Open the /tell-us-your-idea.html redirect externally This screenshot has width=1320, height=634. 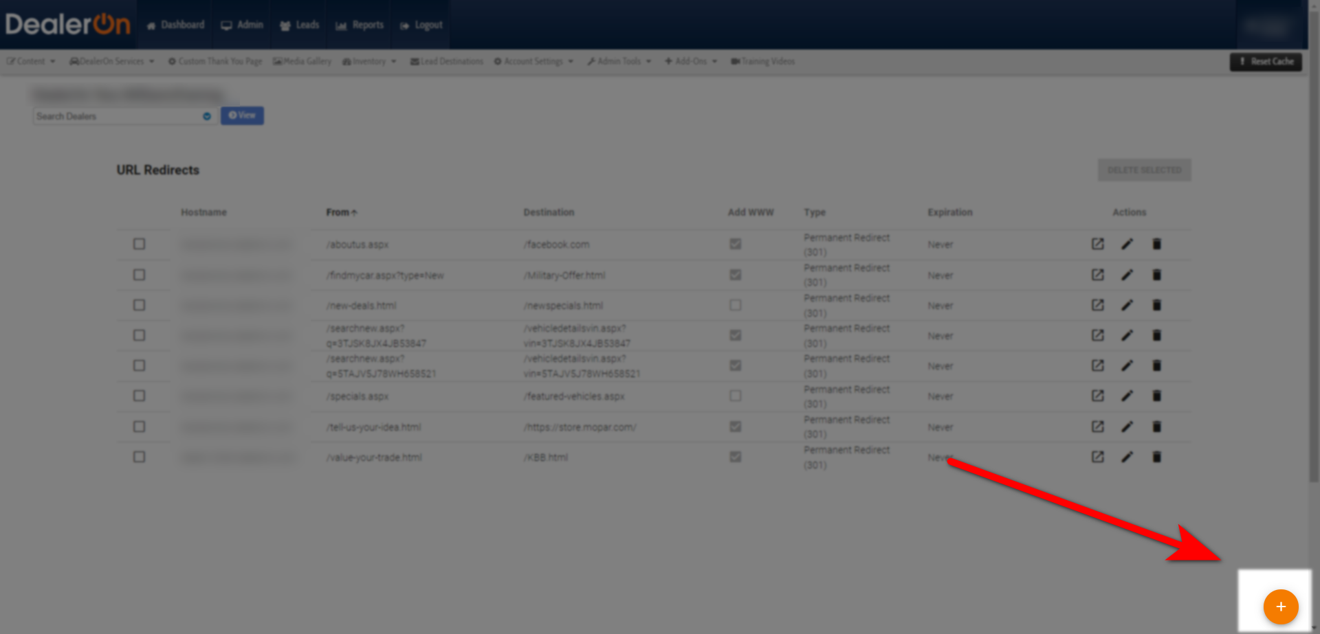(1097, 427)
